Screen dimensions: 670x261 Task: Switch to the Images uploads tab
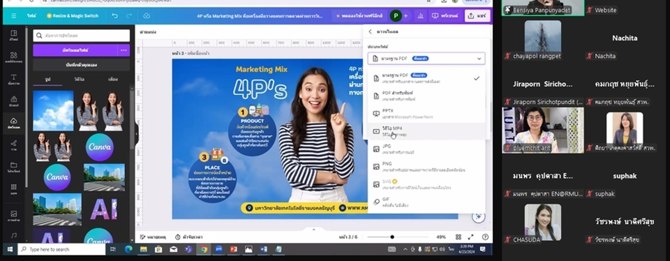pyautogui.click(x=48, y=79)
